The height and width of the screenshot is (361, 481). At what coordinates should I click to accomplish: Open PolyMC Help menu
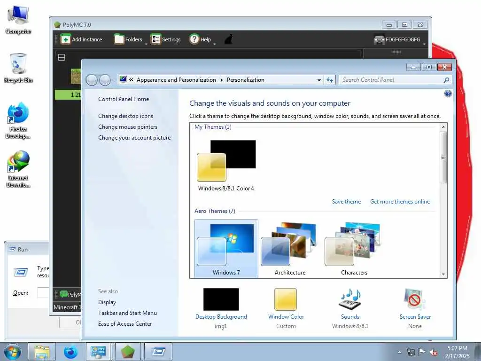point(202,39)
